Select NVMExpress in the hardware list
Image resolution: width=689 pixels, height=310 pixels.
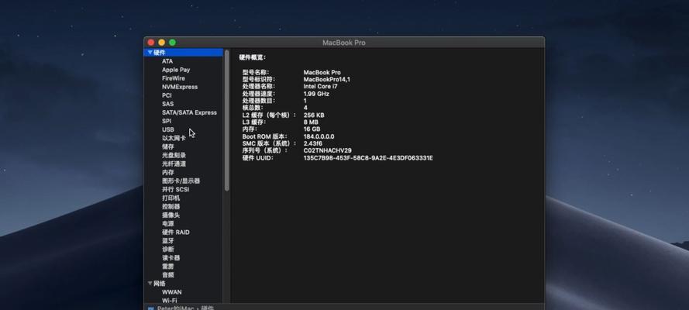[180, 87]
